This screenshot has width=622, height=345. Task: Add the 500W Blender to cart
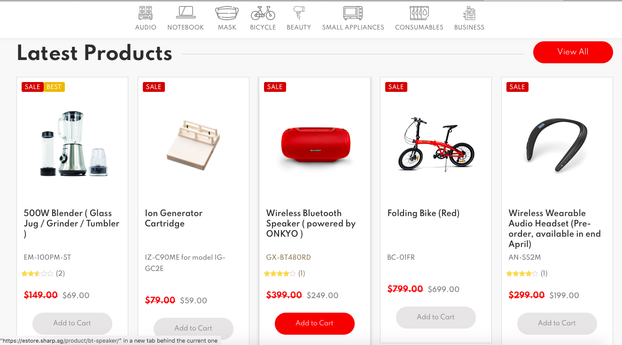coord(72,323)
